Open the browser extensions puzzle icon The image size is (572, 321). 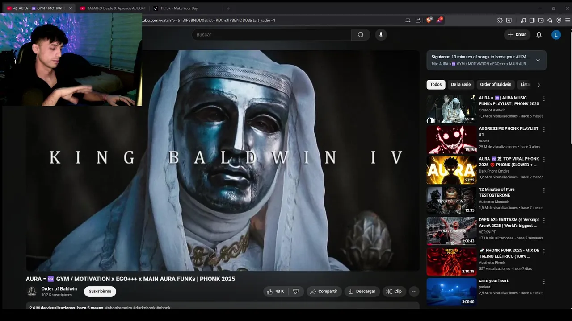tap(500, 20)
